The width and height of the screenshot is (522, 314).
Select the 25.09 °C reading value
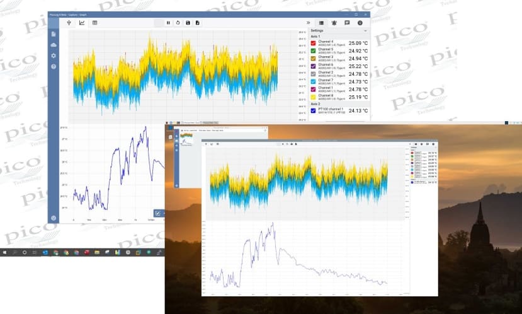[x=358, y=44]
